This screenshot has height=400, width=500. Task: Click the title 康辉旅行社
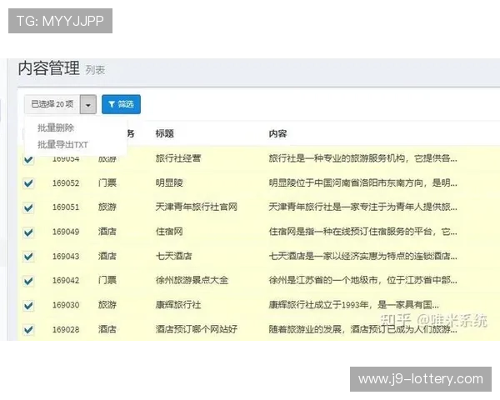[178, 305]
